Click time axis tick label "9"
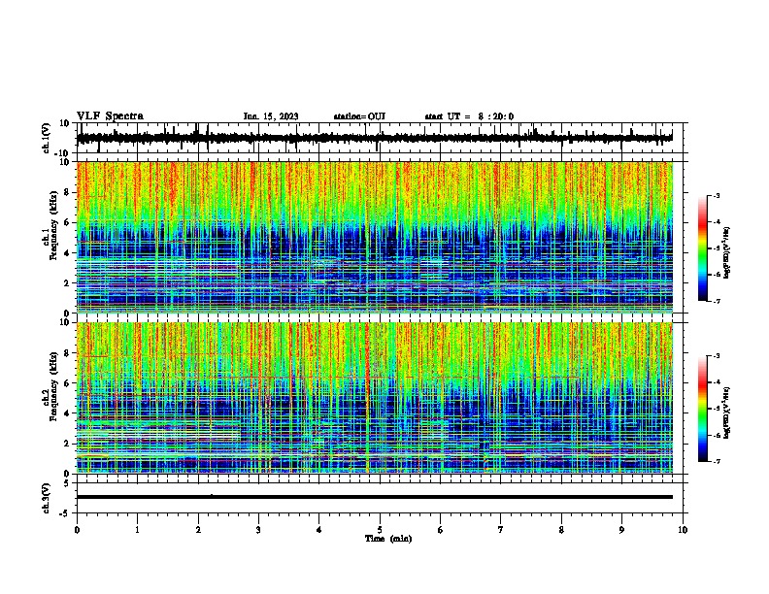Screen dimensions: 769x594 click(621, 530)
